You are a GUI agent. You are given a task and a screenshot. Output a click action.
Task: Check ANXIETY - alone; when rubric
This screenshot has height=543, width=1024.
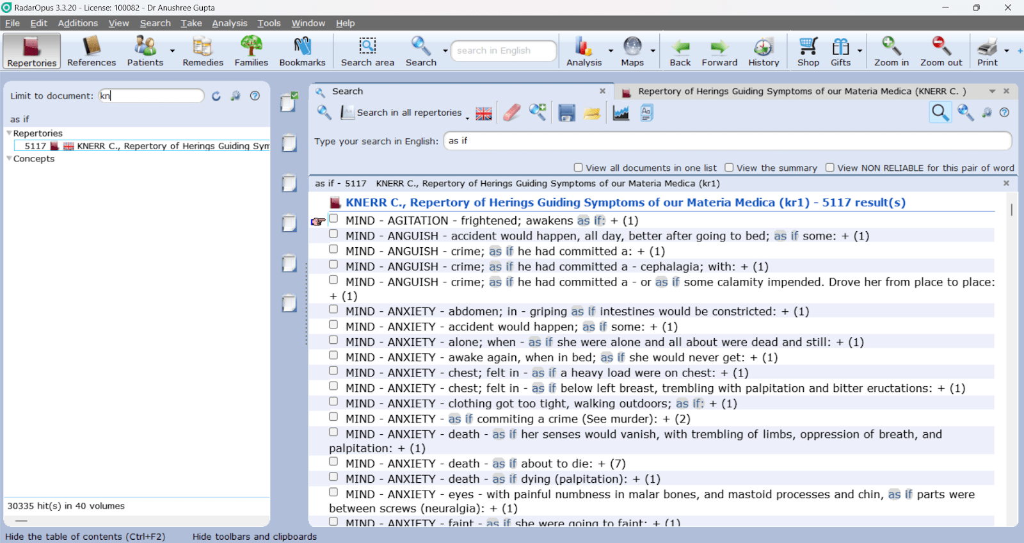[333, 340]
